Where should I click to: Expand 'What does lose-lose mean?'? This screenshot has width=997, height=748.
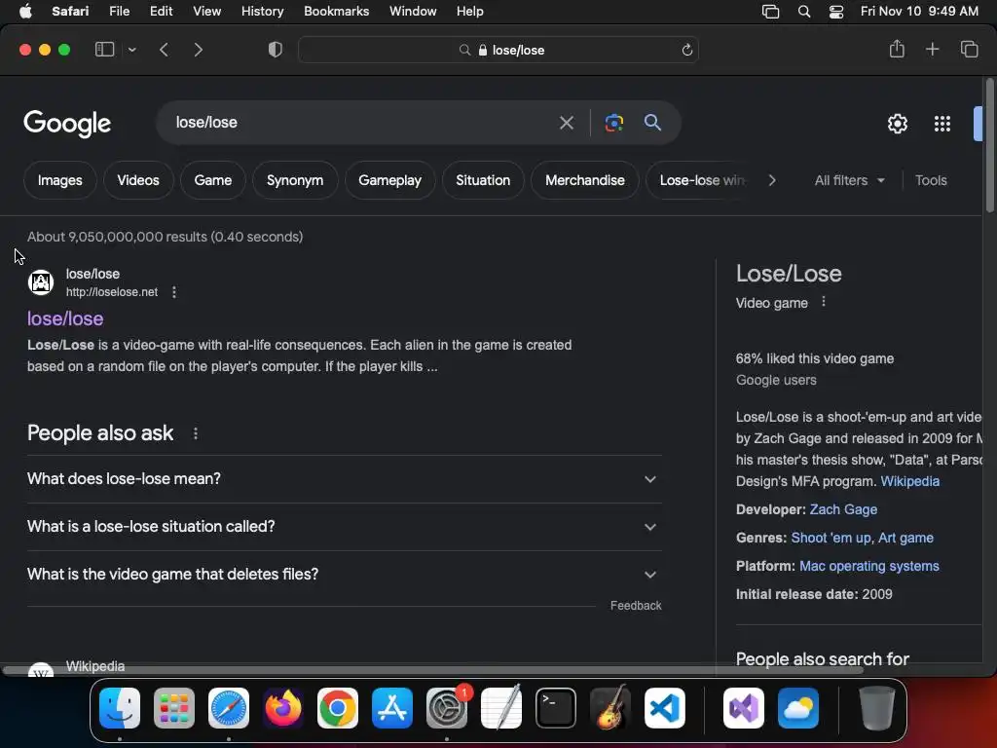pyautogui.click(x=344, y=479)
